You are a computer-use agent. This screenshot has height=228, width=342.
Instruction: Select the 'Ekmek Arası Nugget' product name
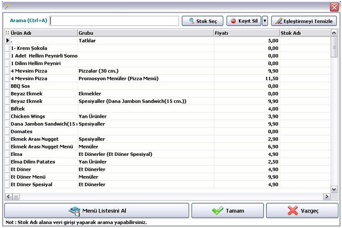[44, 139]
